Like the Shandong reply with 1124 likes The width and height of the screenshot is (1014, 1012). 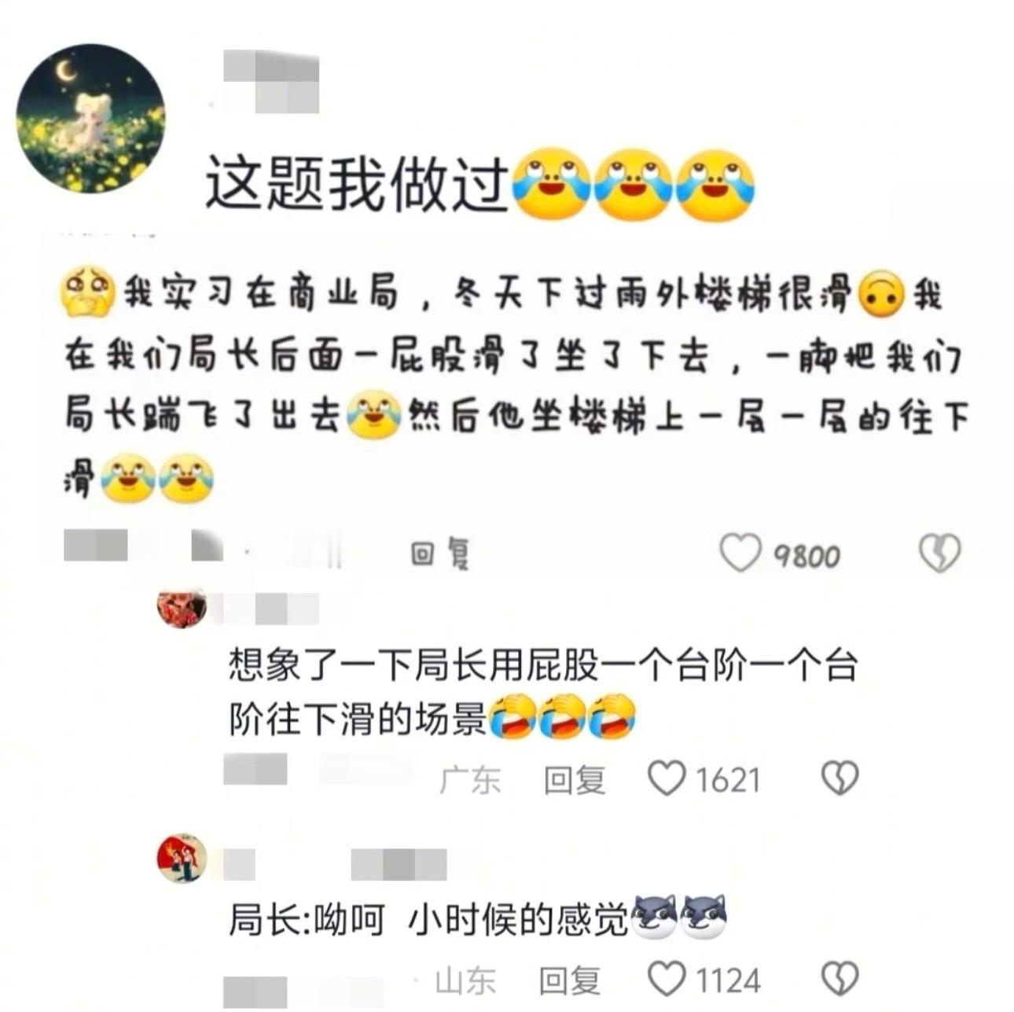tap(667, 979)
